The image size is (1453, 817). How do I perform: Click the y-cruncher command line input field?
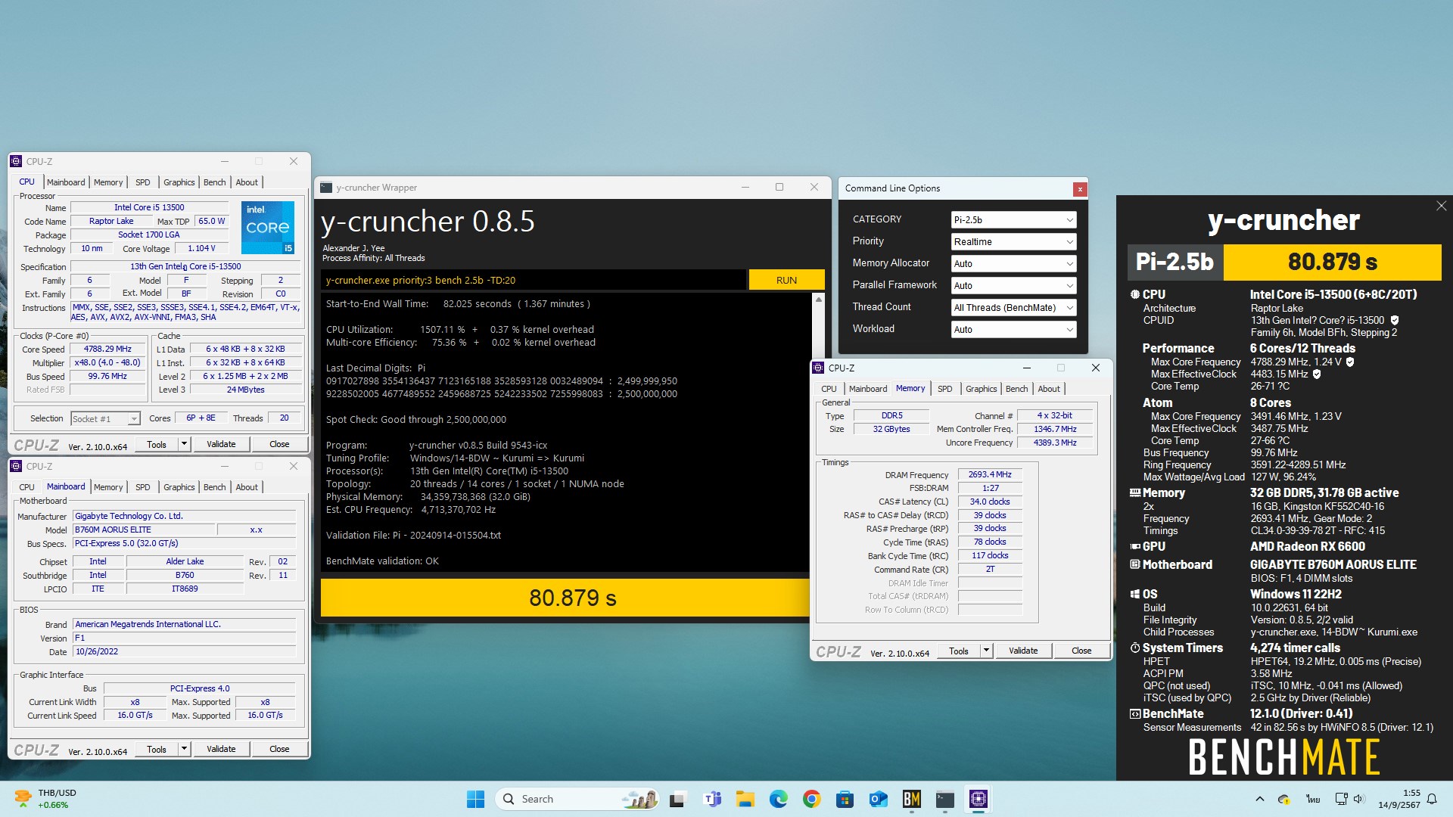tap(534, 280)
